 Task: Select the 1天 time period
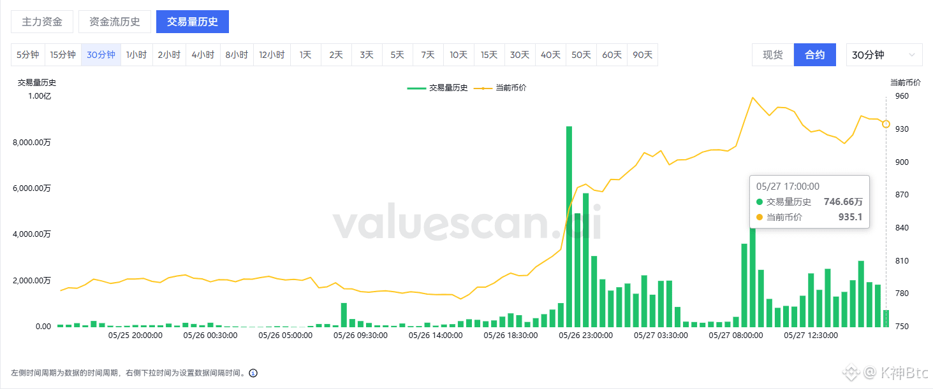click(x=305, y=55)
